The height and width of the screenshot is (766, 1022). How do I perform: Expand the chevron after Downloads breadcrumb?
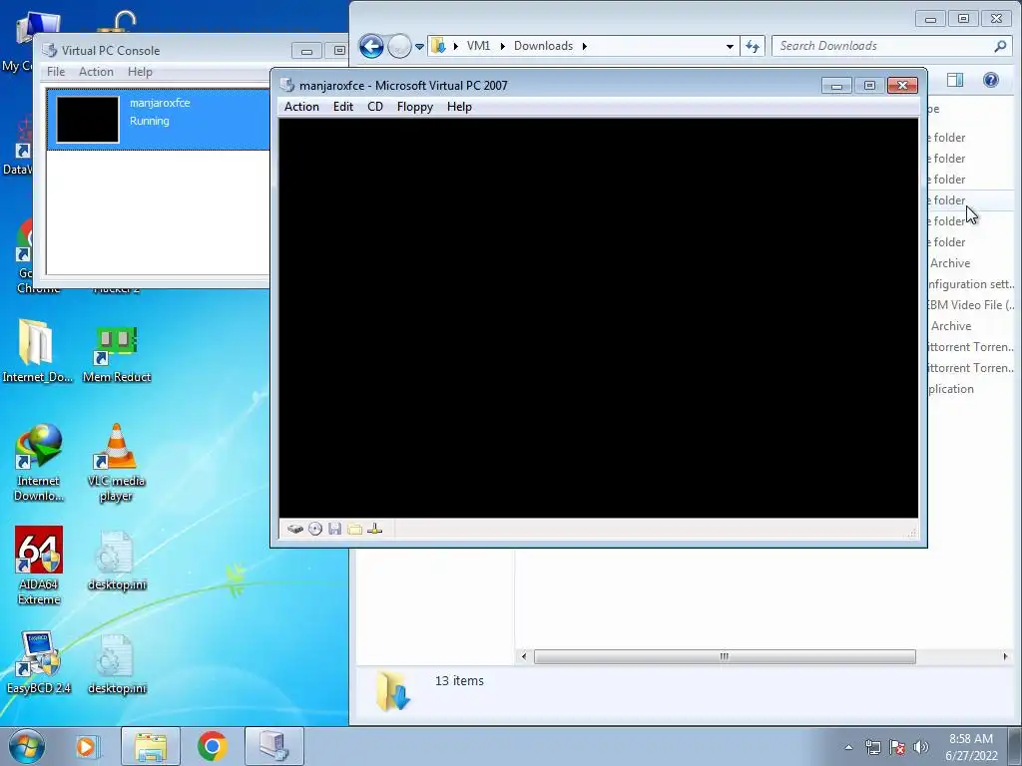click(x=585, y=46)
